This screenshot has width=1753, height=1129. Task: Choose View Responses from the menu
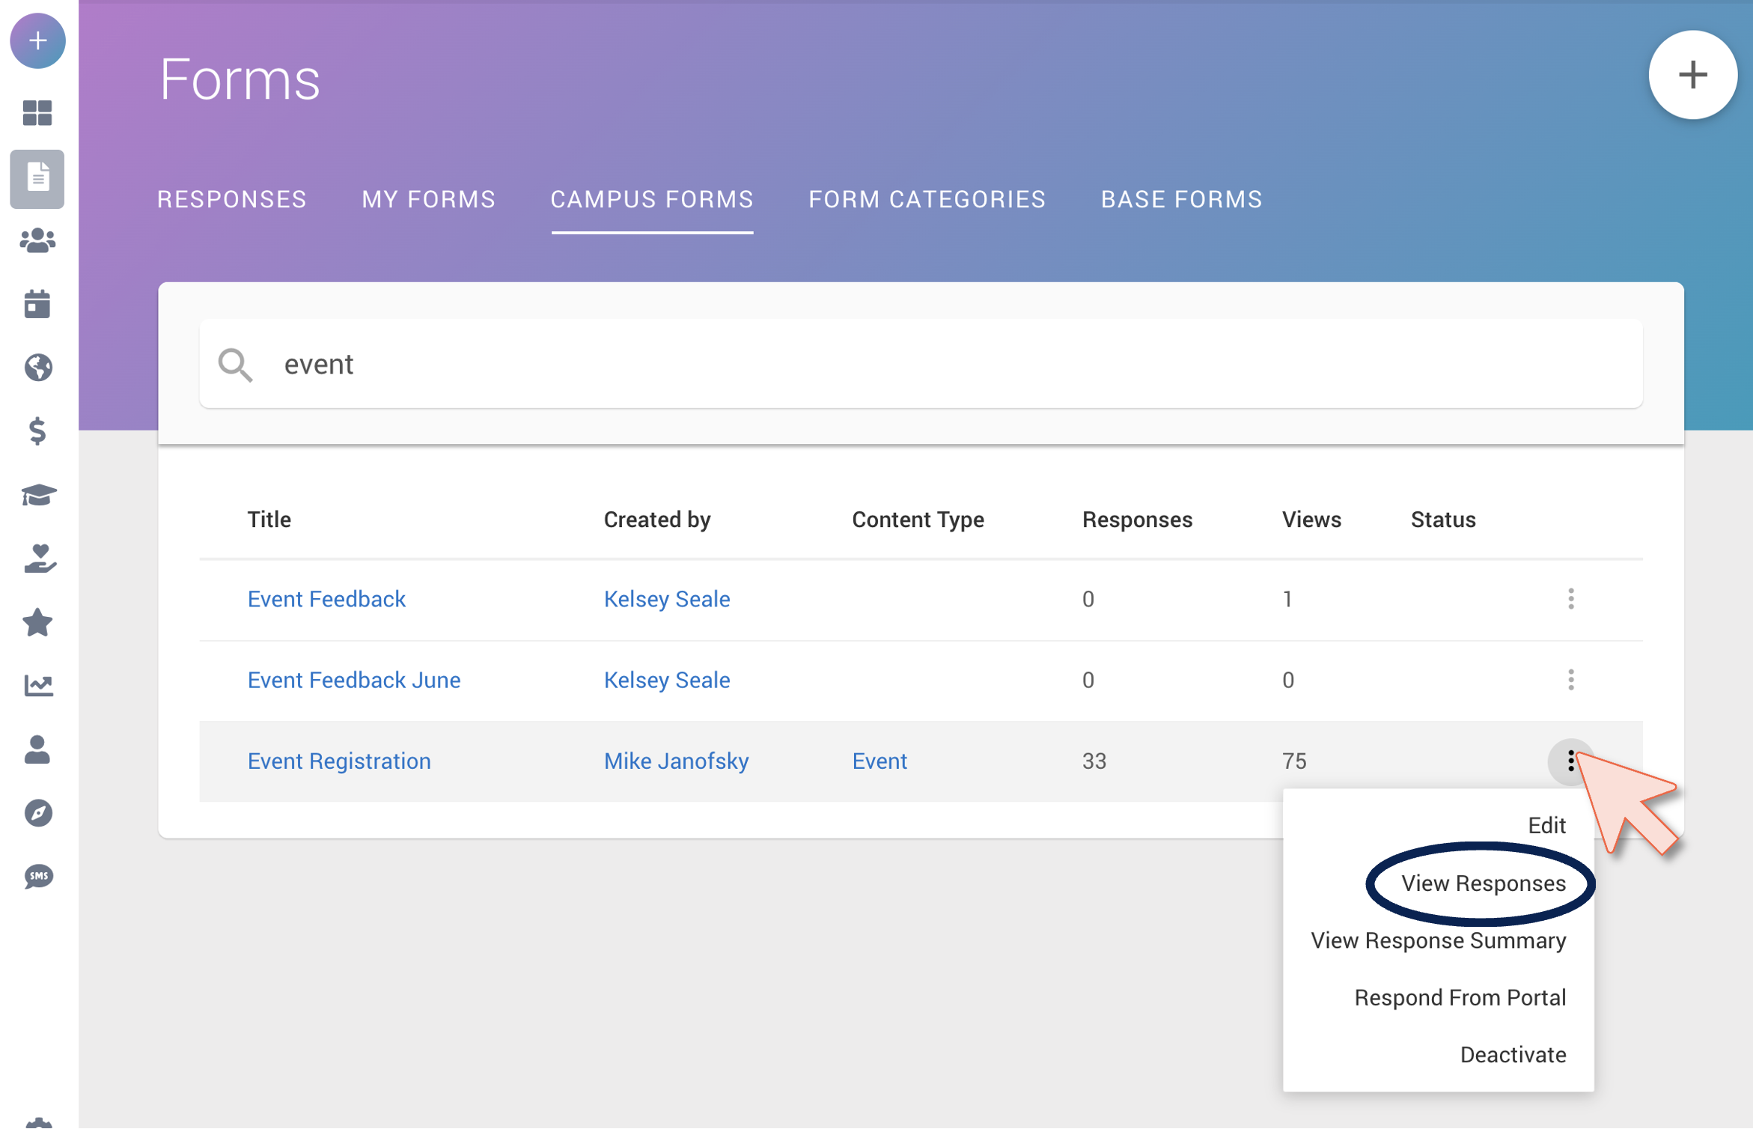pos(1483,883)
